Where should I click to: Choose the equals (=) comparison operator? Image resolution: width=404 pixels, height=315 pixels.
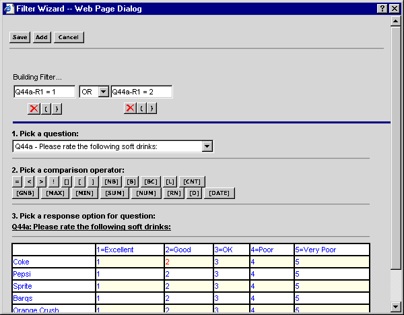click(18, 181)
